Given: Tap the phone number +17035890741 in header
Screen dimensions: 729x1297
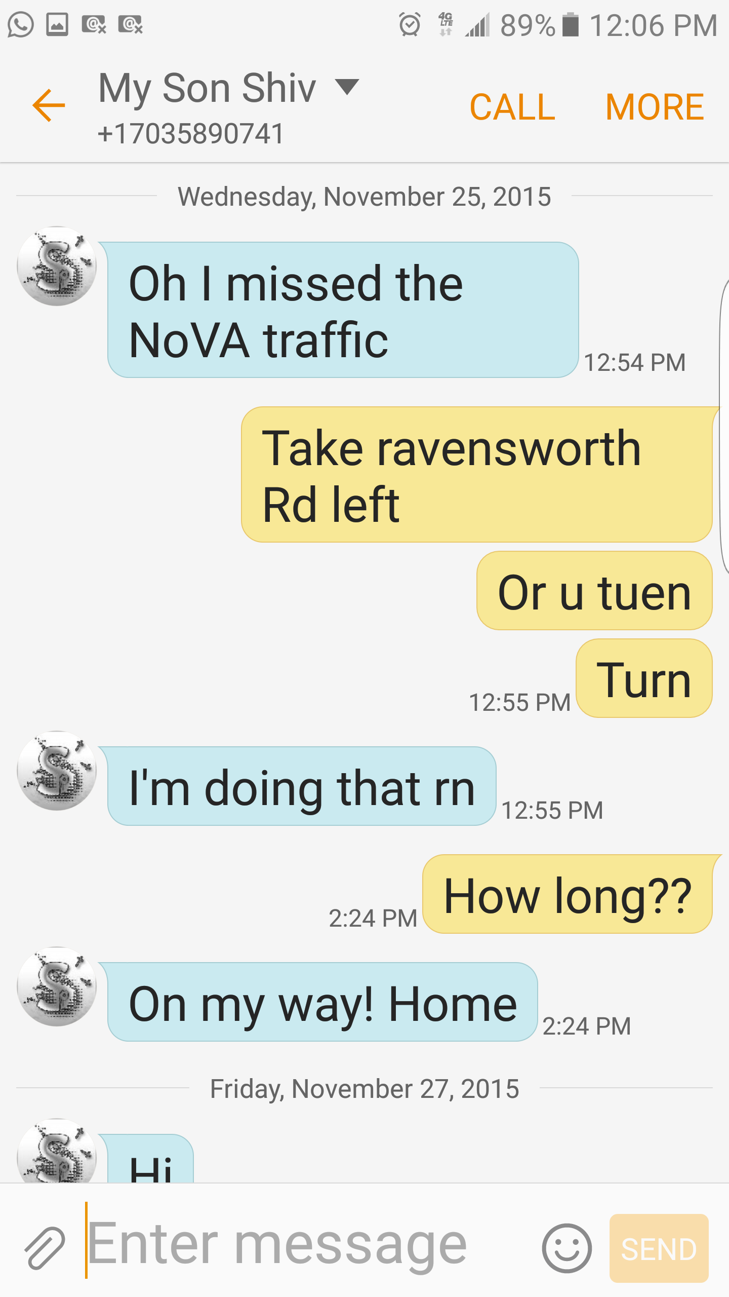Looking at the screenshot, I should click(x=191, y=134).
